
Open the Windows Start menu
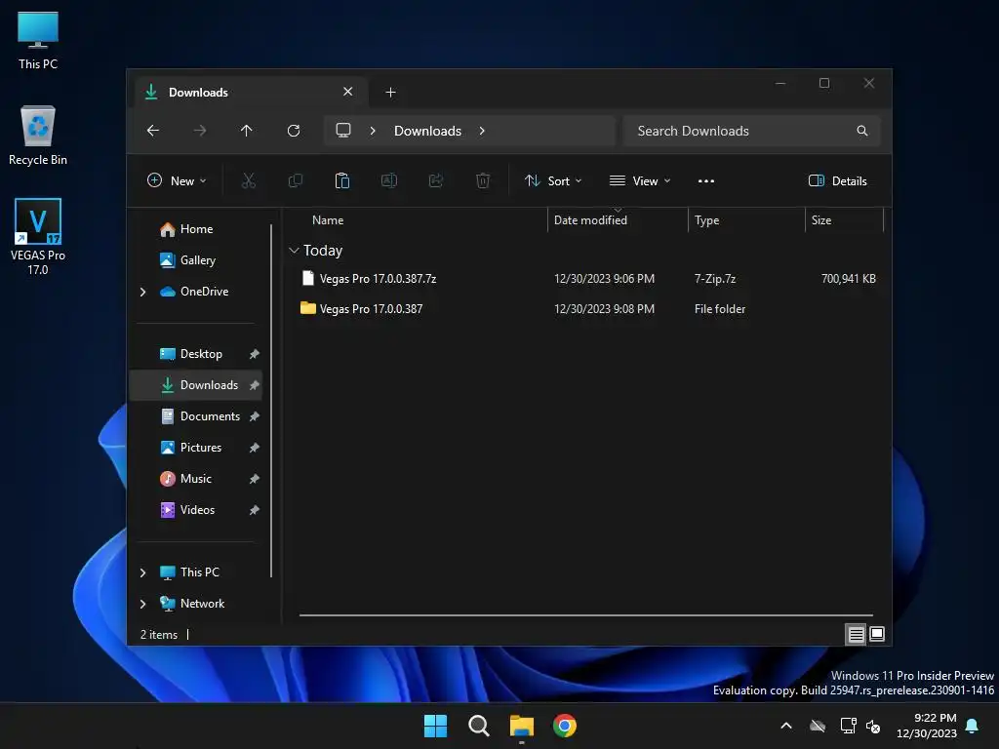point(436,726)
